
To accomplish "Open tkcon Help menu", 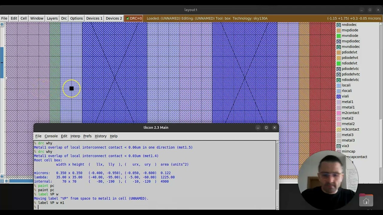I will pyautogui.click(x=114, y=136).
